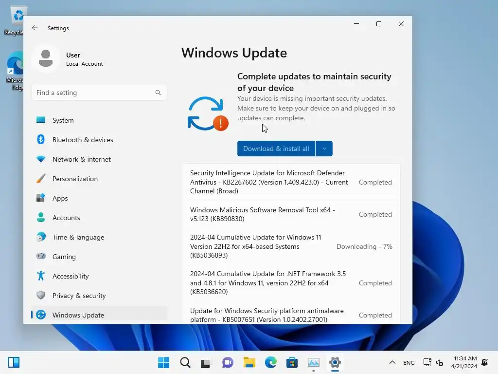Viewport: 498px width, 374px height.
Task: Open the notifications bell in tray
Action: point(485,362)
